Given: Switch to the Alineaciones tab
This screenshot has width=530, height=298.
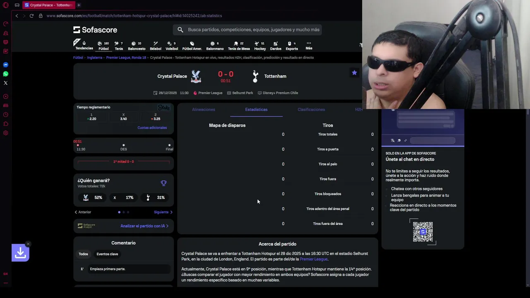Looking at the screenshot, I should pos(203,110).
